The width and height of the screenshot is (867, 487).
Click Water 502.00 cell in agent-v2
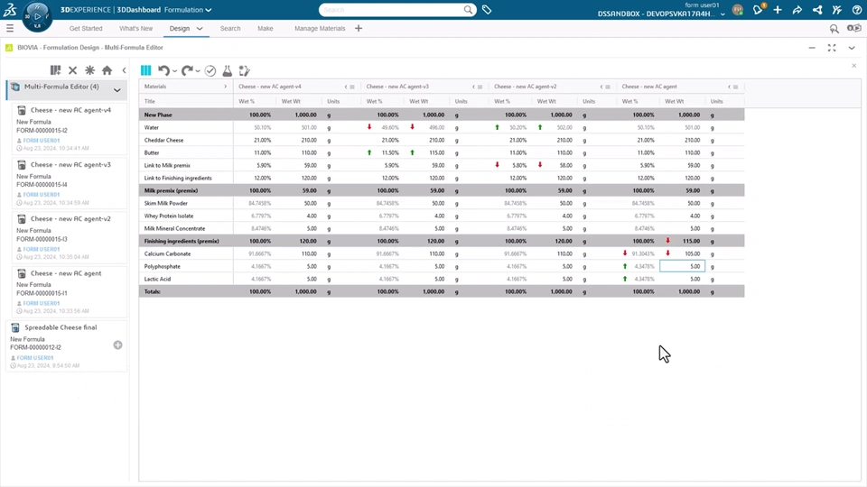(x=555, y=127)
